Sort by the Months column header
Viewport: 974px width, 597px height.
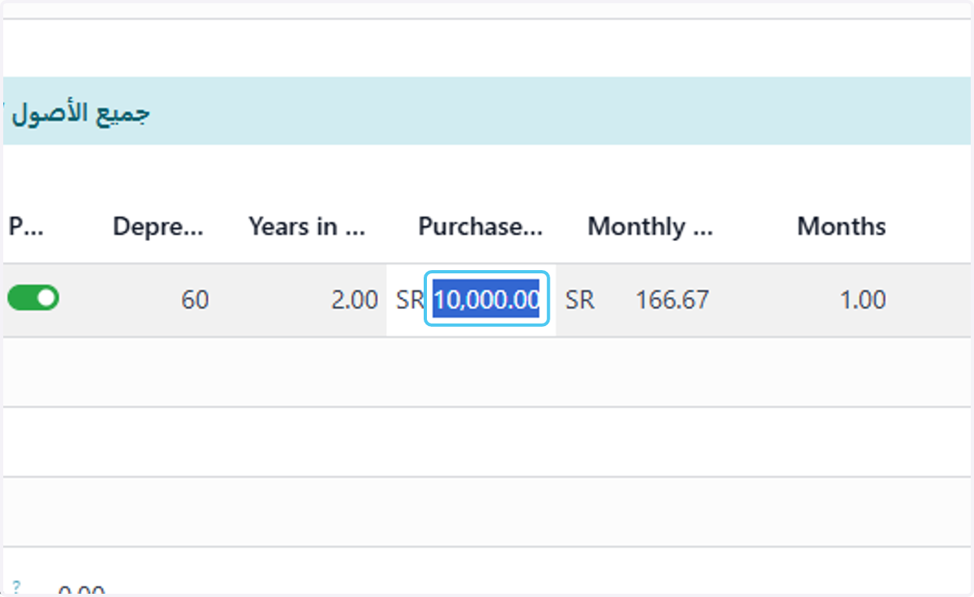841,226
